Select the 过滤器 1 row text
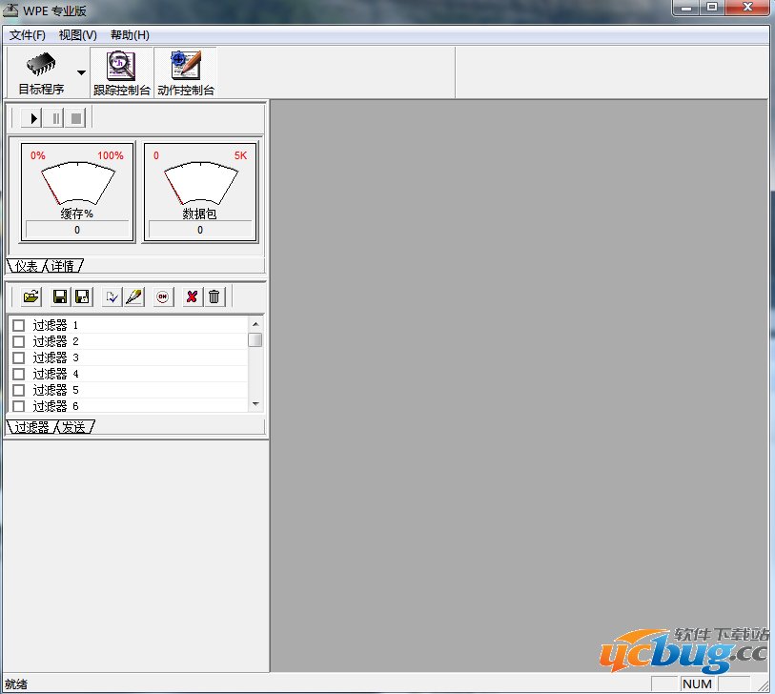 55,325
